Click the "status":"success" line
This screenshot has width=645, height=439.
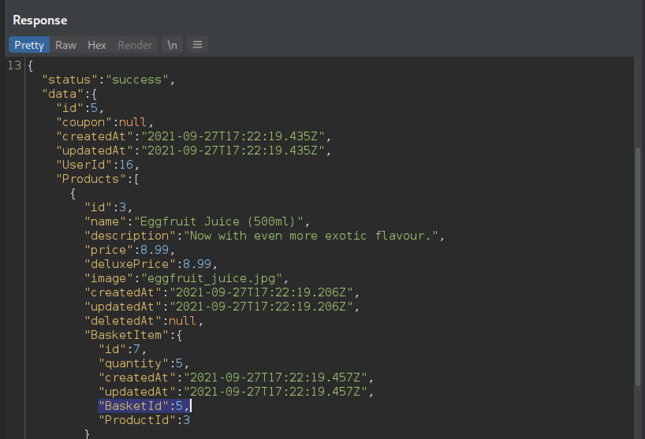point(108,80)
